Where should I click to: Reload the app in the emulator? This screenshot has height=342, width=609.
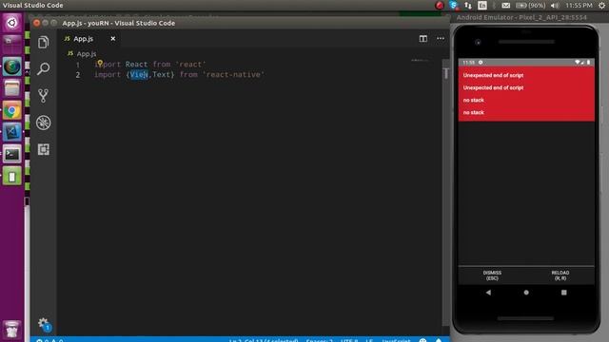(x=560, y=275)
